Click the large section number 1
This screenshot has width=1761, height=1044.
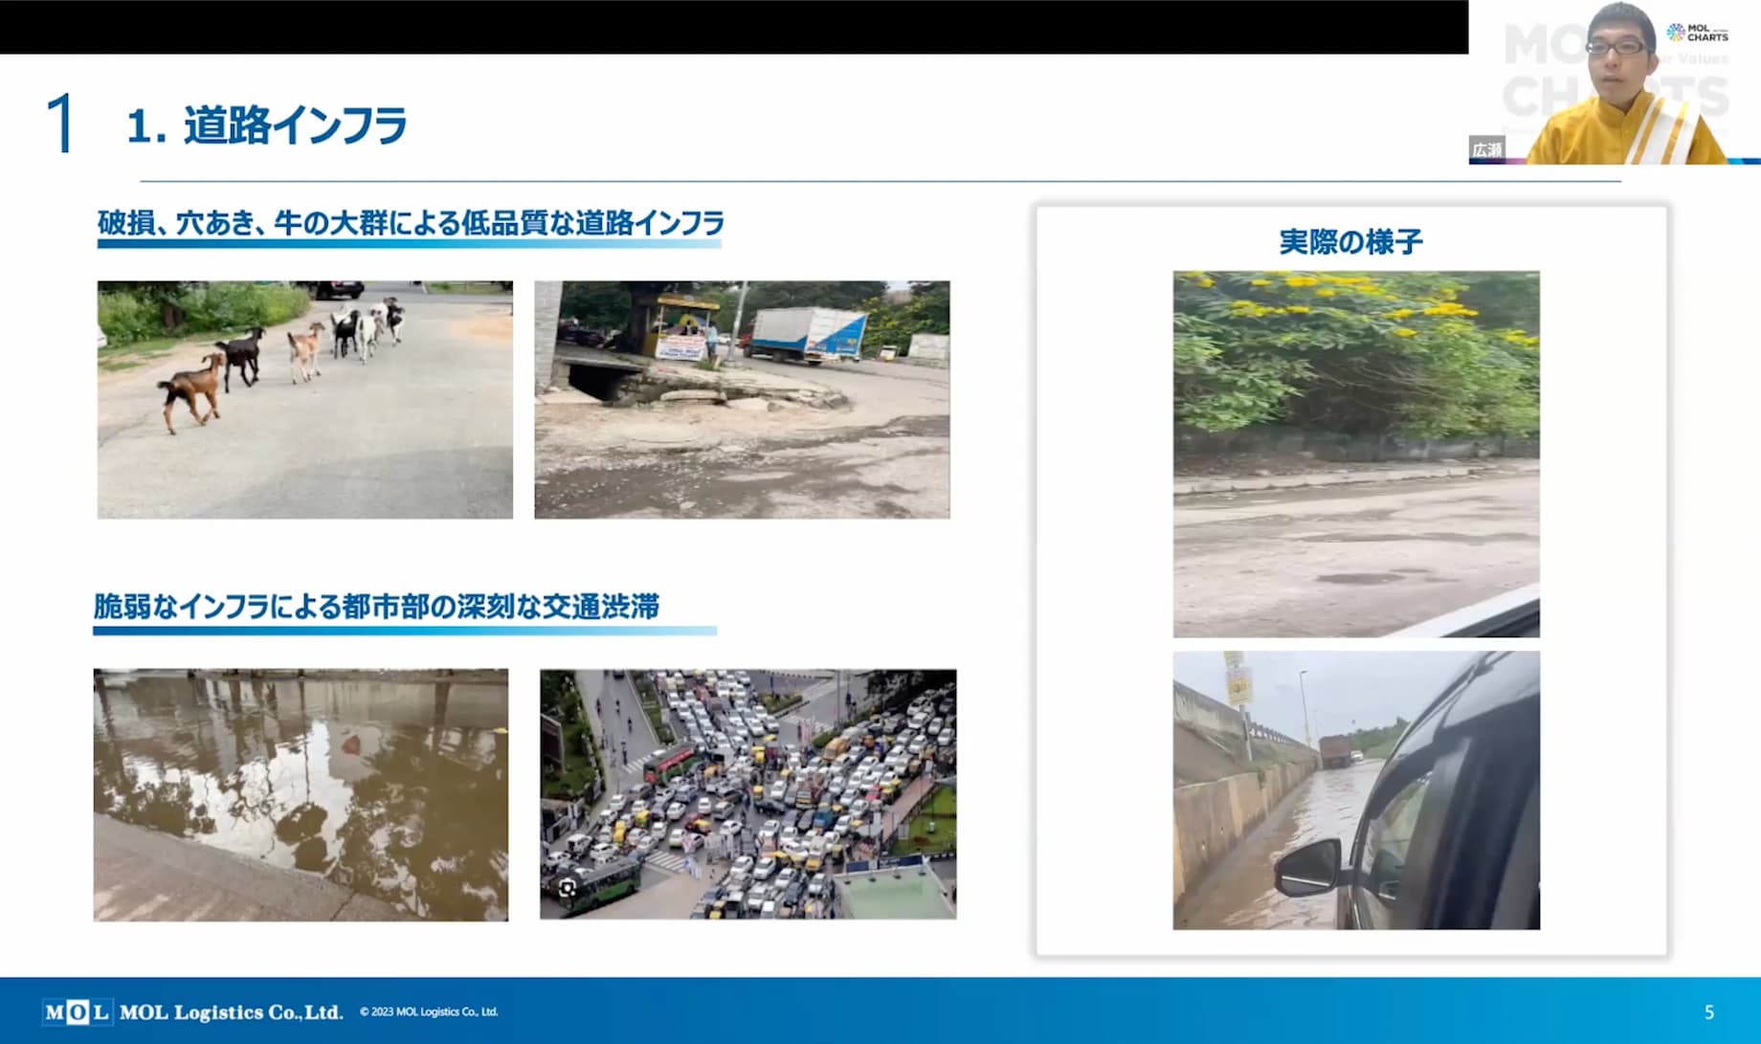click(61, 124)
